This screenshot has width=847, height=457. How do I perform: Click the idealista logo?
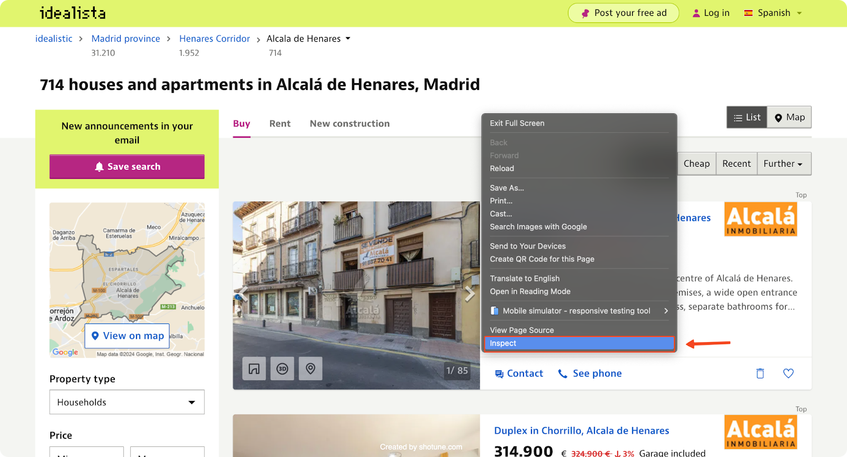[x=73, y=13]
